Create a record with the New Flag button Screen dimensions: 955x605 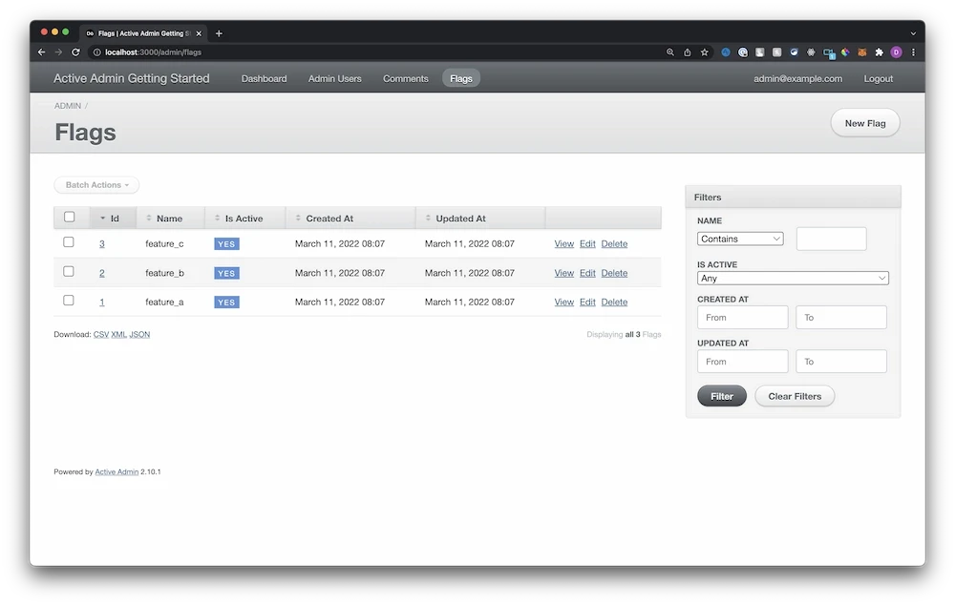(864, 122)
